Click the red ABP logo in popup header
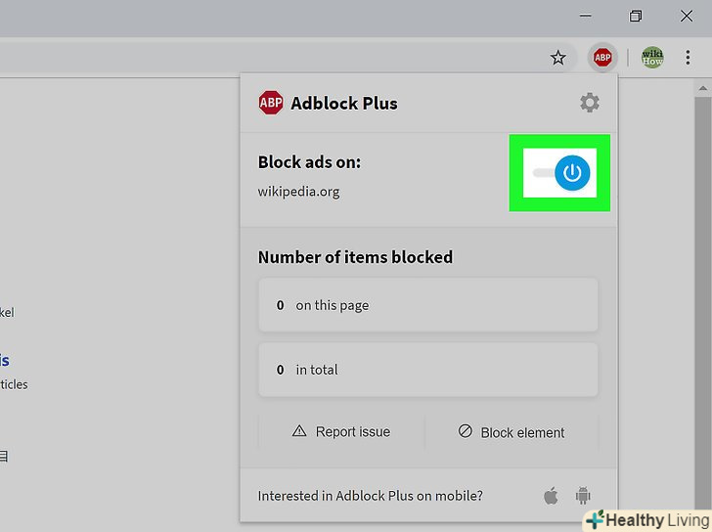The height and width of the screenshot is (532, 712). tap(271, 103)
